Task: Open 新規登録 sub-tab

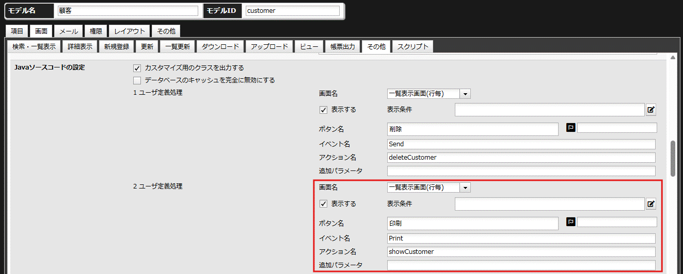Action: pos(117,46)
